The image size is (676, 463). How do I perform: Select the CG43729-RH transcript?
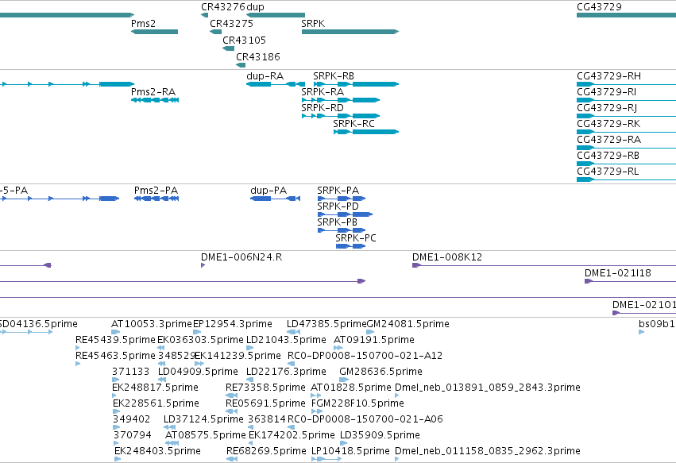tap(627, 84)
